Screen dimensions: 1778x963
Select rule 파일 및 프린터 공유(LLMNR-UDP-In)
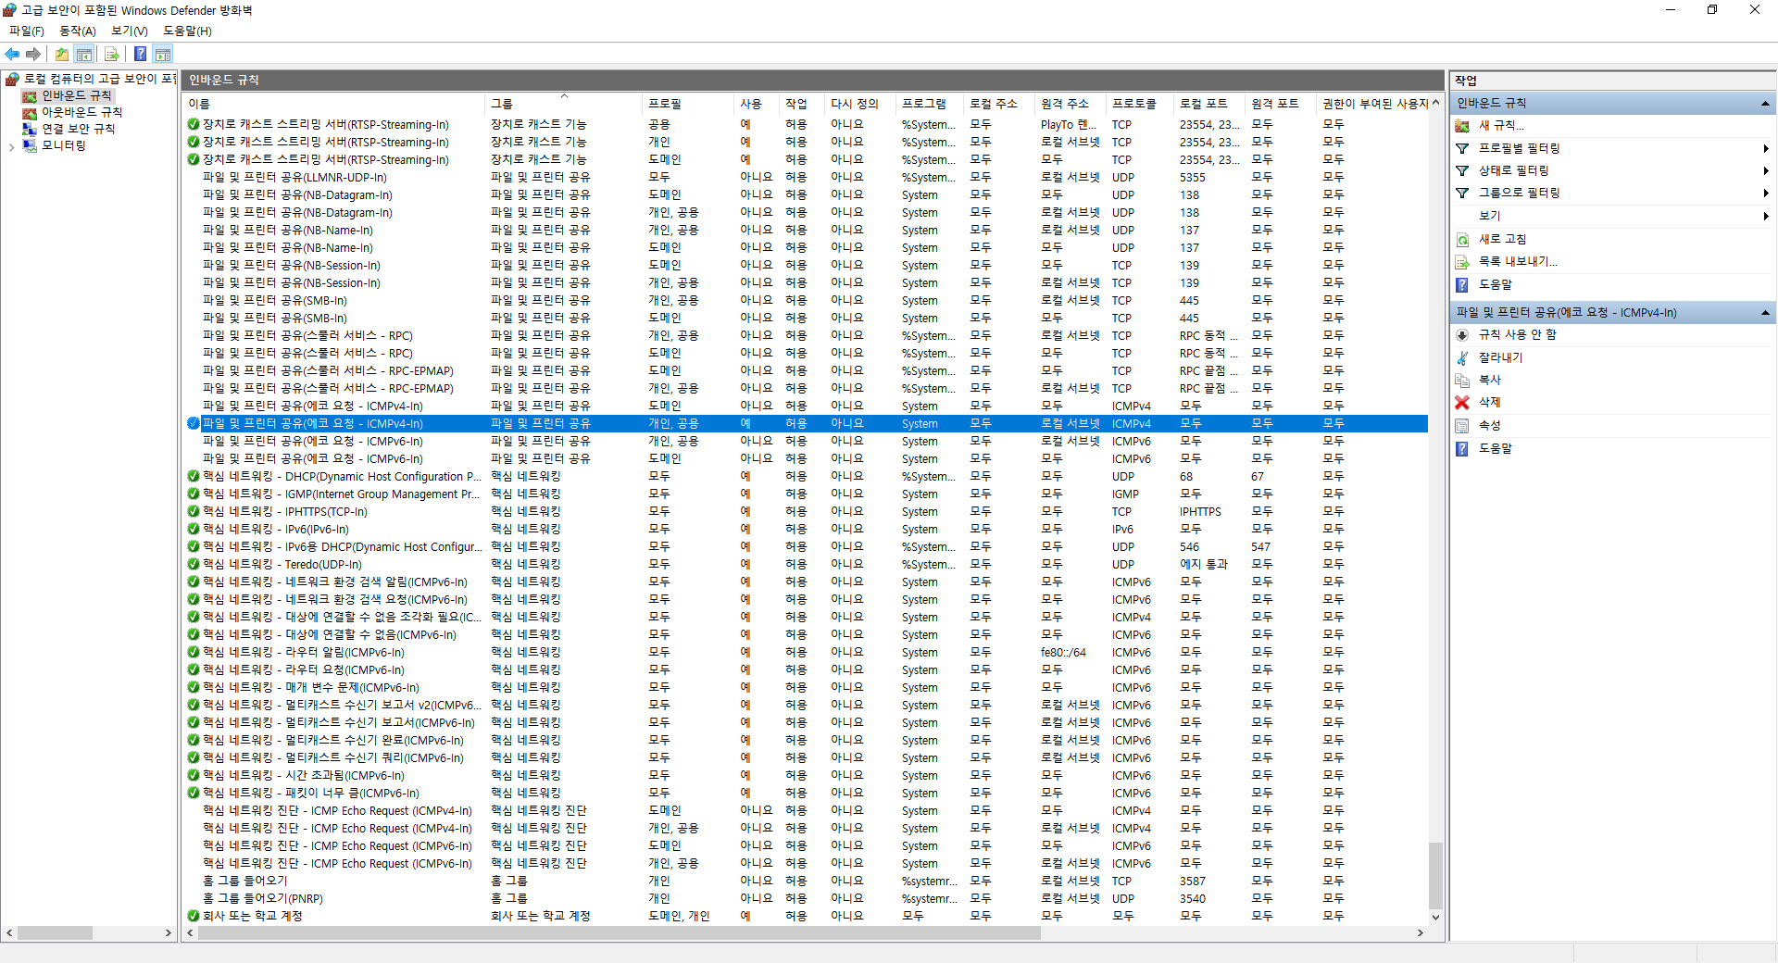pyautogui.click(x=294, y=177)
